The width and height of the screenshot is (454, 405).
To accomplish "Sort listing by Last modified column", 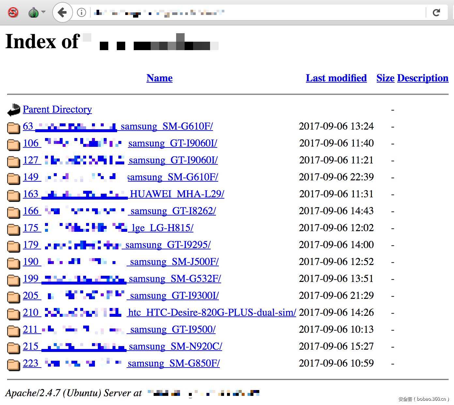I will tap(336, 78).
